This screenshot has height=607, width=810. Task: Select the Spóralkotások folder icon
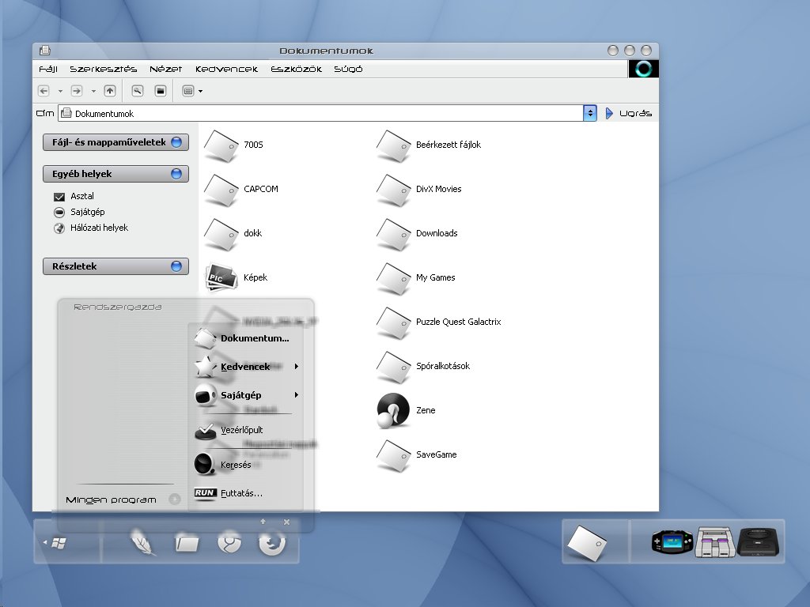click(394, 367)
